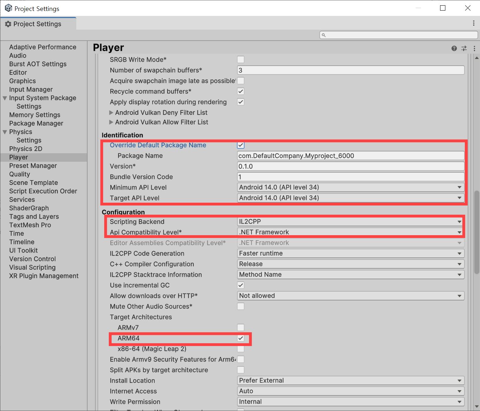Open Minimum API Level dropdown

point(351,187)
